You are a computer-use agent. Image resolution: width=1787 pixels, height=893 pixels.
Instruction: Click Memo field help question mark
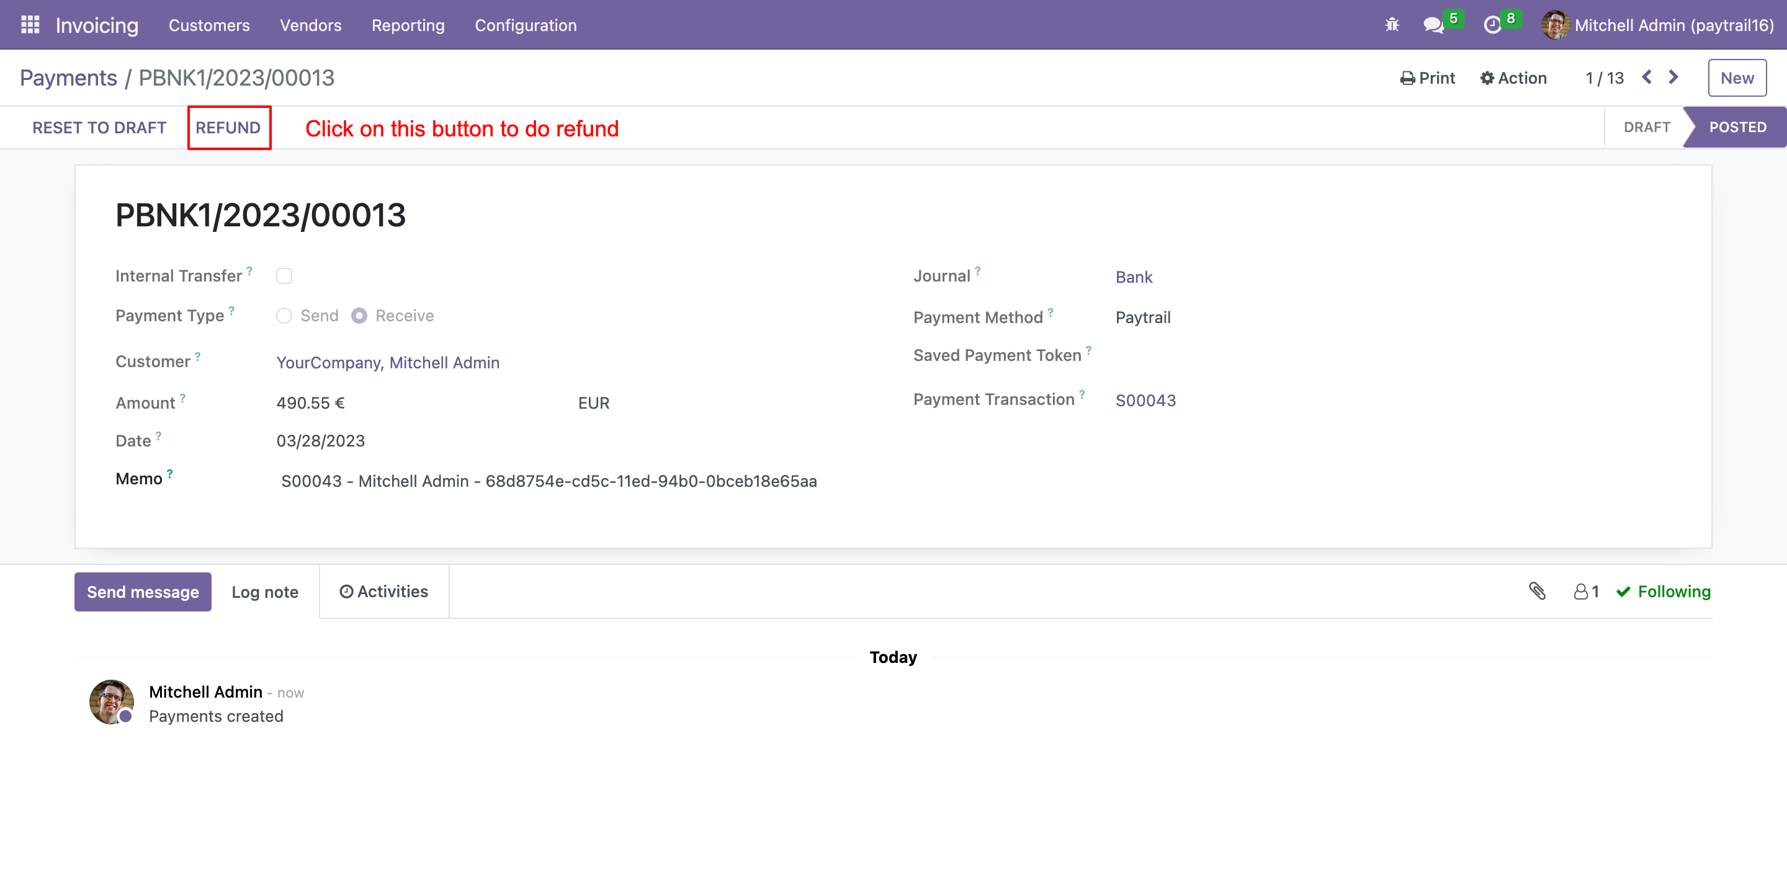169,474
